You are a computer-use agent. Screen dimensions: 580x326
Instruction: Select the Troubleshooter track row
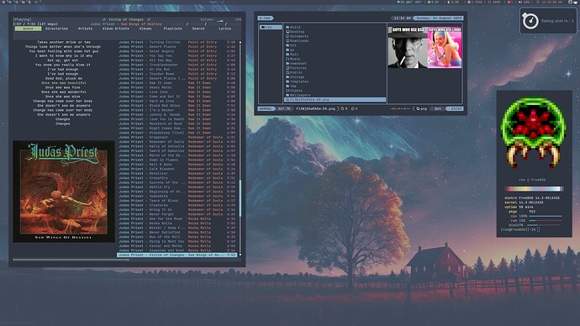(x=177, y=65)
